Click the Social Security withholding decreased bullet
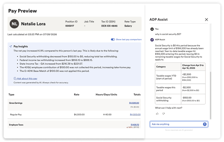Image resolution: width=224 pixels, height=142 pixels. (68, 56)
